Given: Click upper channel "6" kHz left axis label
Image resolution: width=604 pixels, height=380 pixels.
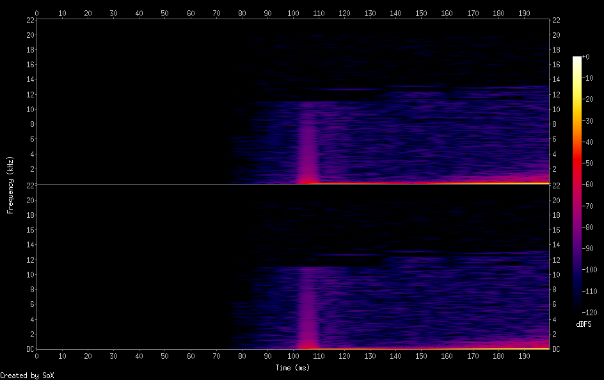Looking at the screenshot, I should click(32, 139).
